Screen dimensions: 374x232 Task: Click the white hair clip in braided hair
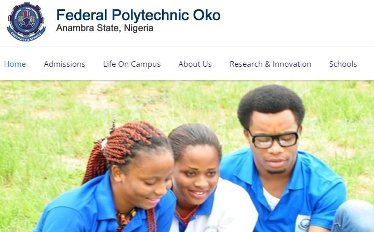[x=104, y=144]
